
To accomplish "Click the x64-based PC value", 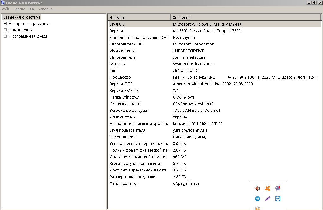I will click(186, 71).
